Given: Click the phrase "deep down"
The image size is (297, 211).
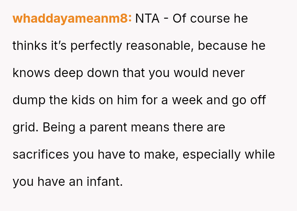Looking at the screenshot, I should click(87, 73).
